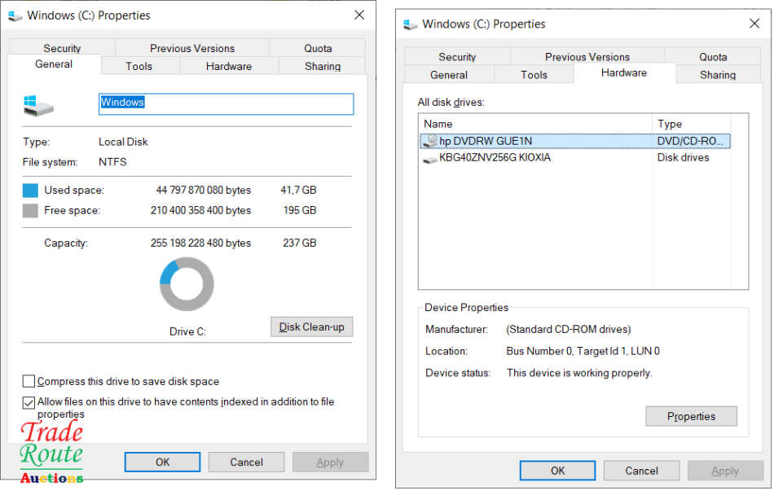This screenshot has width=774, height=504.
Task: Click the right dialog title bar drive icon
Action: pyautogui.click(x=411, y=24)
